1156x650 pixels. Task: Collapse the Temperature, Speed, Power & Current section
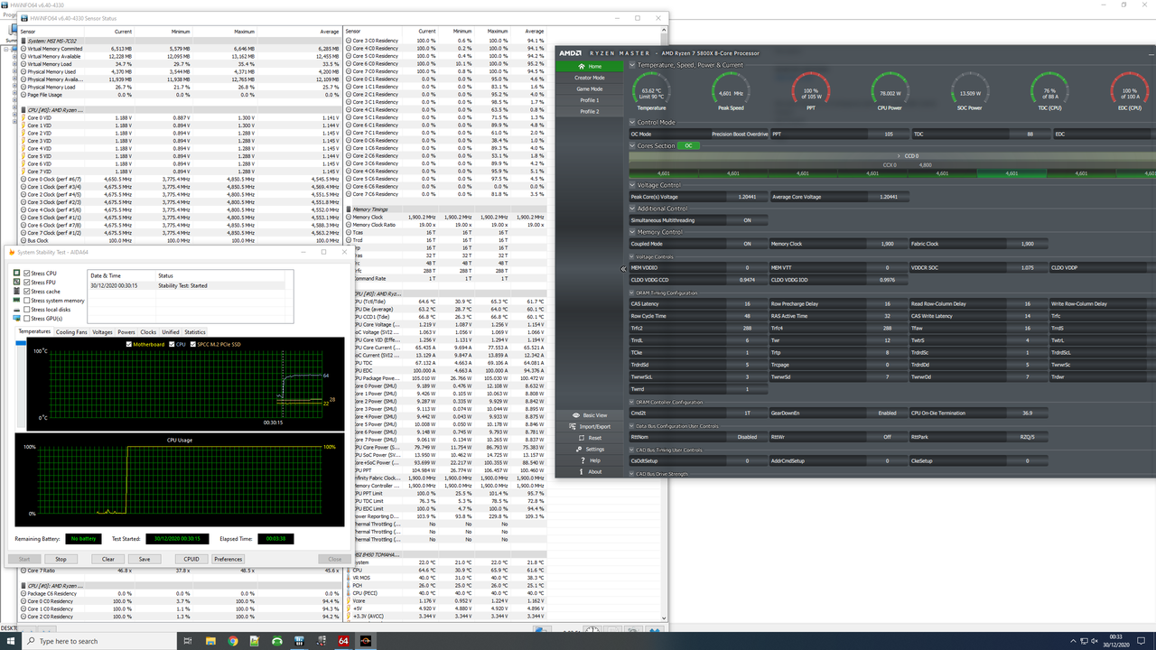pyautogui.click(x=633, y=65)
